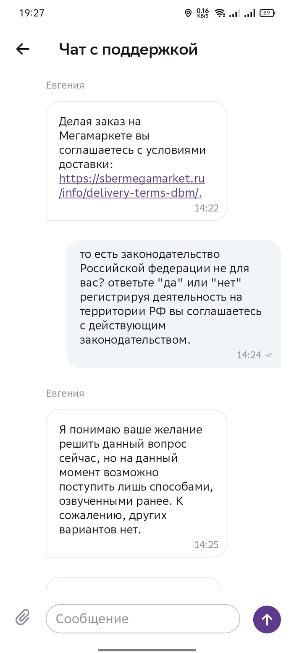Tap the Wi-Fi icon in status bar

coord(219,13)
